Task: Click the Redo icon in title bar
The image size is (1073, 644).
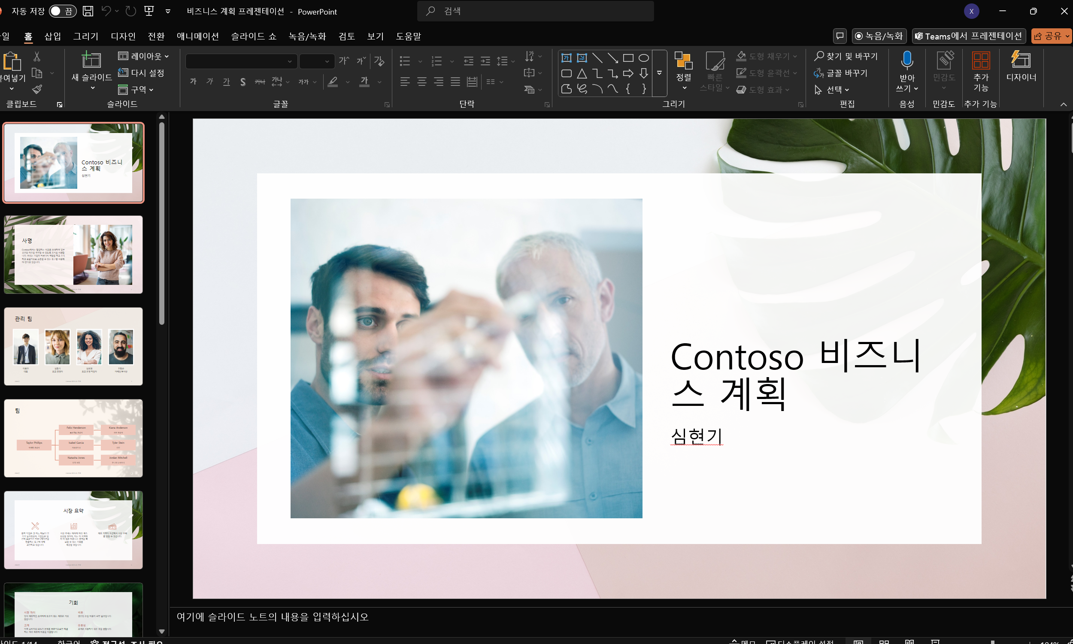Action: [x=130, y=11]
